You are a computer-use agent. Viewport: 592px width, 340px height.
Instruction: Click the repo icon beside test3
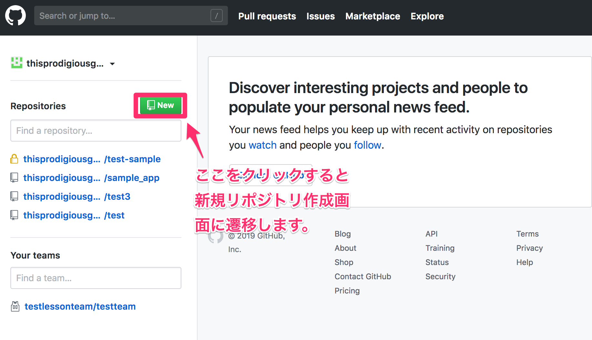pos(14,196)
